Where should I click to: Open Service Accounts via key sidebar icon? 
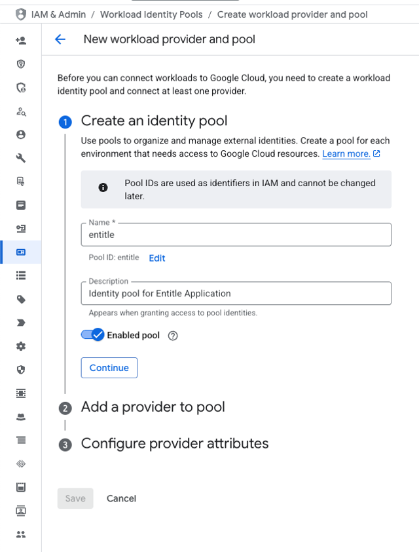point(21,229)
